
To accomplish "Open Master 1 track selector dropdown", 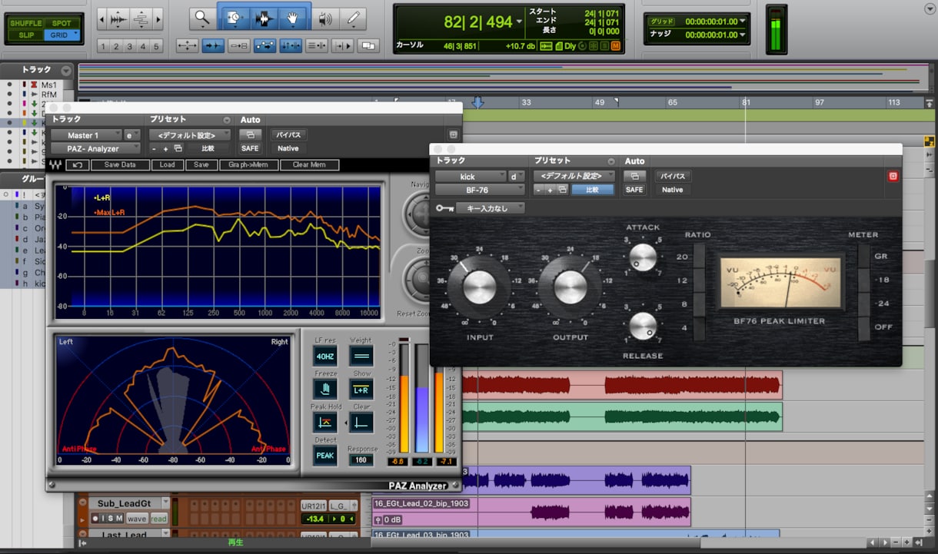I will pos(87,134).
